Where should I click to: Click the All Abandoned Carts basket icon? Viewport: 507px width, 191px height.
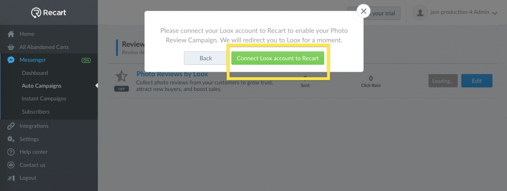[11, 47]
